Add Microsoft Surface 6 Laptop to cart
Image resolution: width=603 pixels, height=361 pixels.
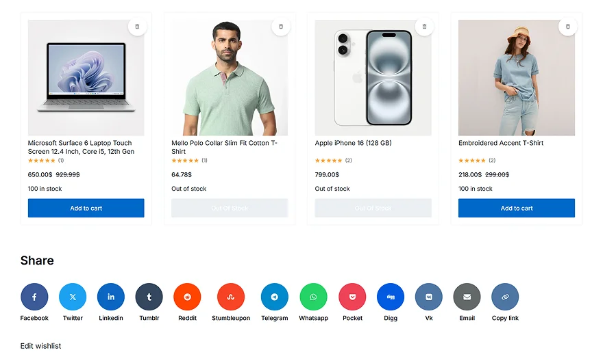point(86,209)
